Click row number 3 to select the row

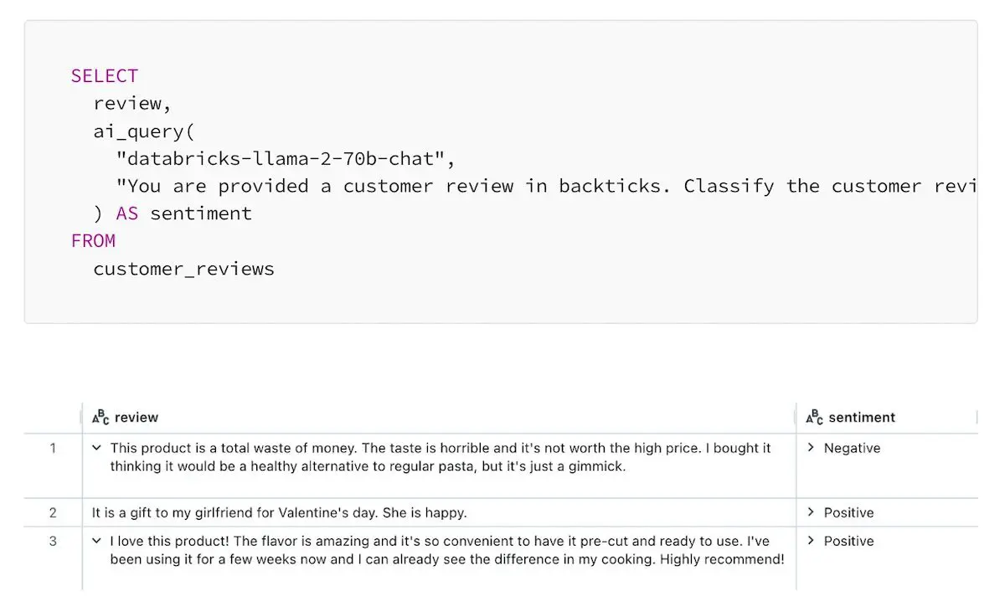point(52,541)
